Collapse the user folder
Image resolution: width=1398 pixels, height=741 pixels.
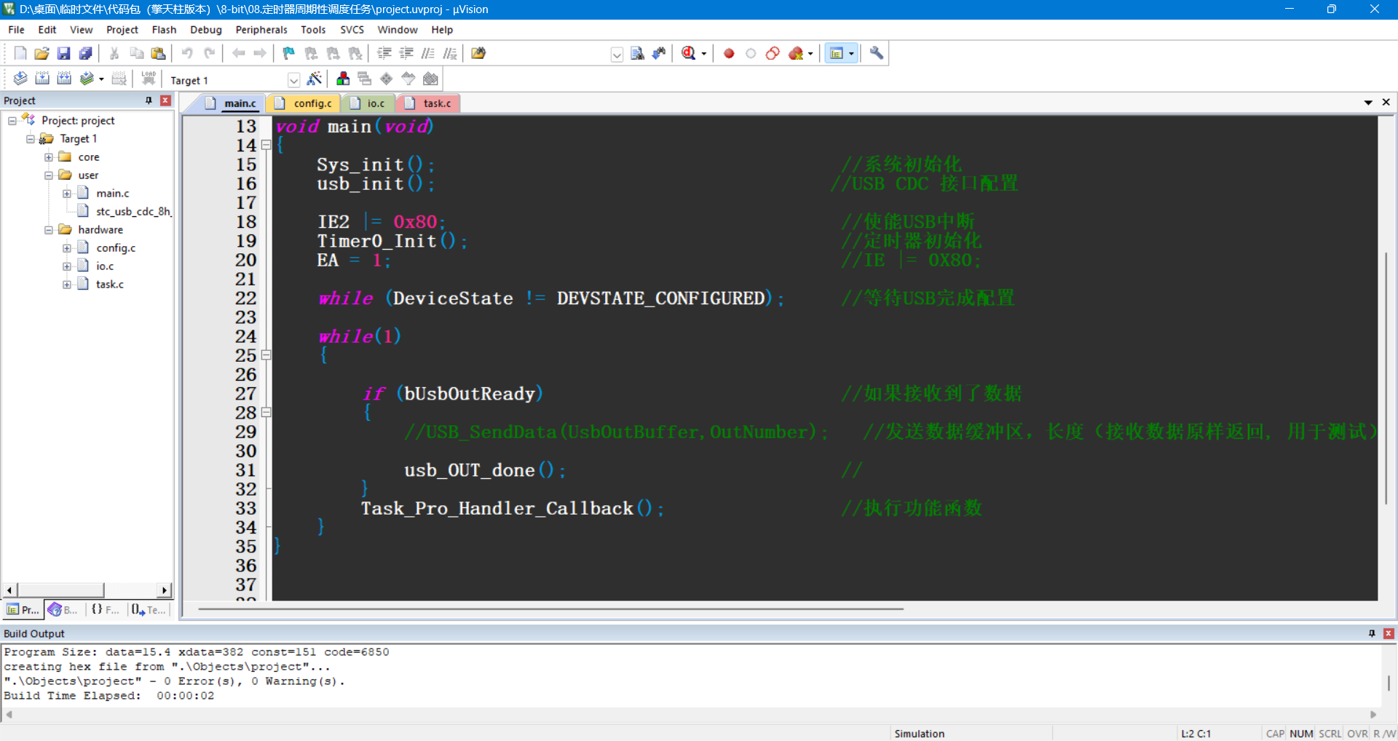49,175
